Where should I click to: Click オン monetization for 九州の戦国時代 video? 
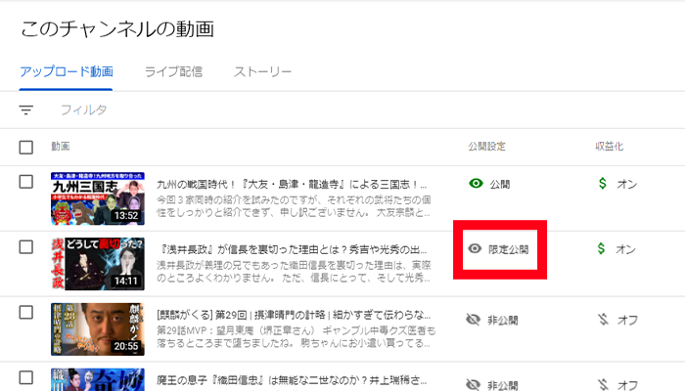click(x=627, y=184)
